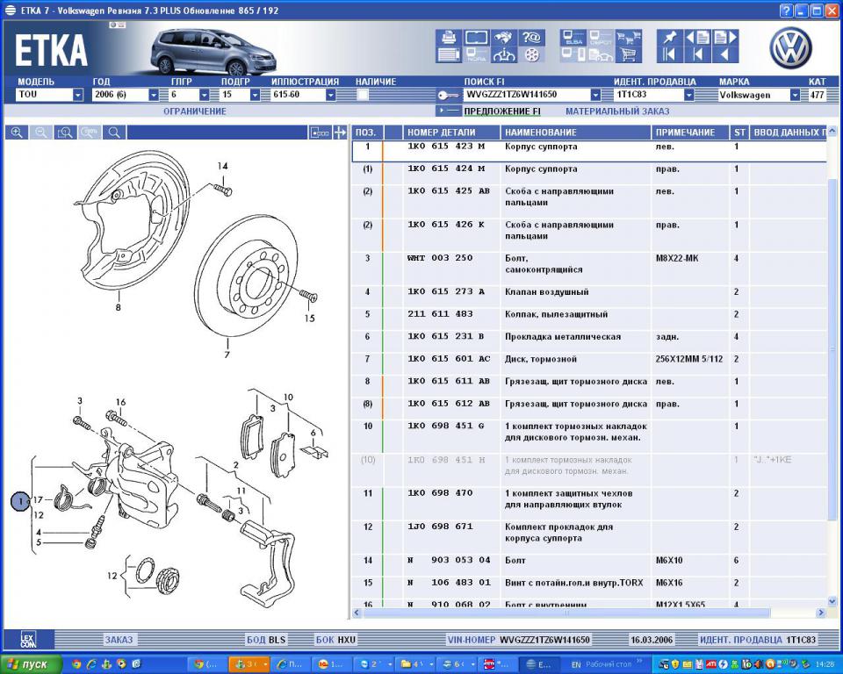The height and width of the screenshot is (674, 843).
Task: Open the ГОД dropdown
Action: 154,95
